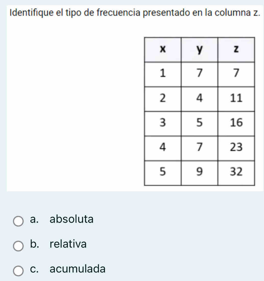Click the table cell containing 23
The height and width of the screenshot is (281, 264).
coord(236,148)
